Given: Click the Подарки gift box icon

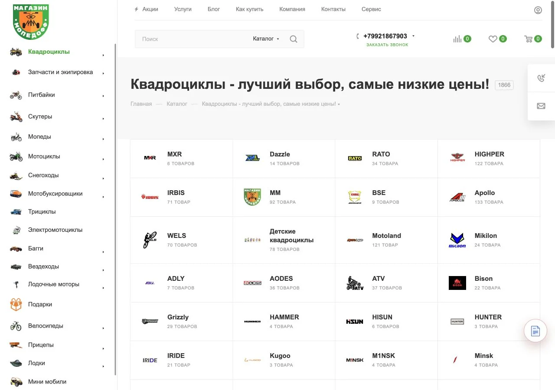Looking at the screenshot, I should [16, 304].
